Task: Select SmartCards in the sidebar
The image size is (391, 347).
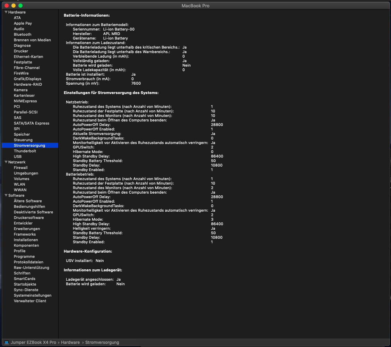Action: tap(24, 279)
